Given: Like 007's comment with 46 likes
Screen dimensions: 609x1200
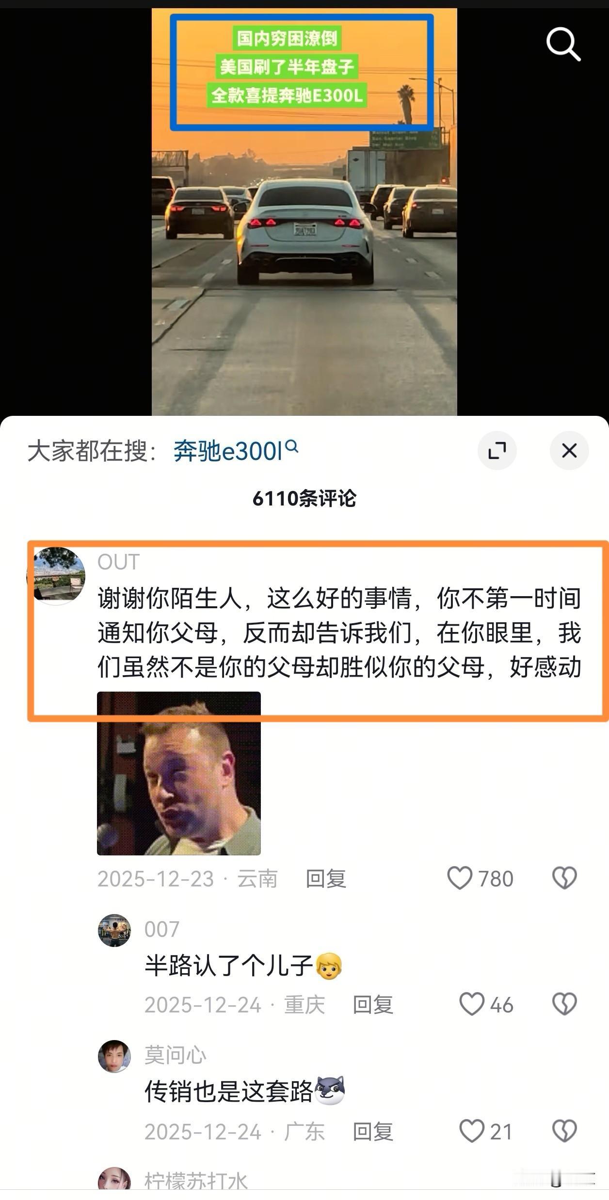Looking at the screenshot, I should [472, 1004].
